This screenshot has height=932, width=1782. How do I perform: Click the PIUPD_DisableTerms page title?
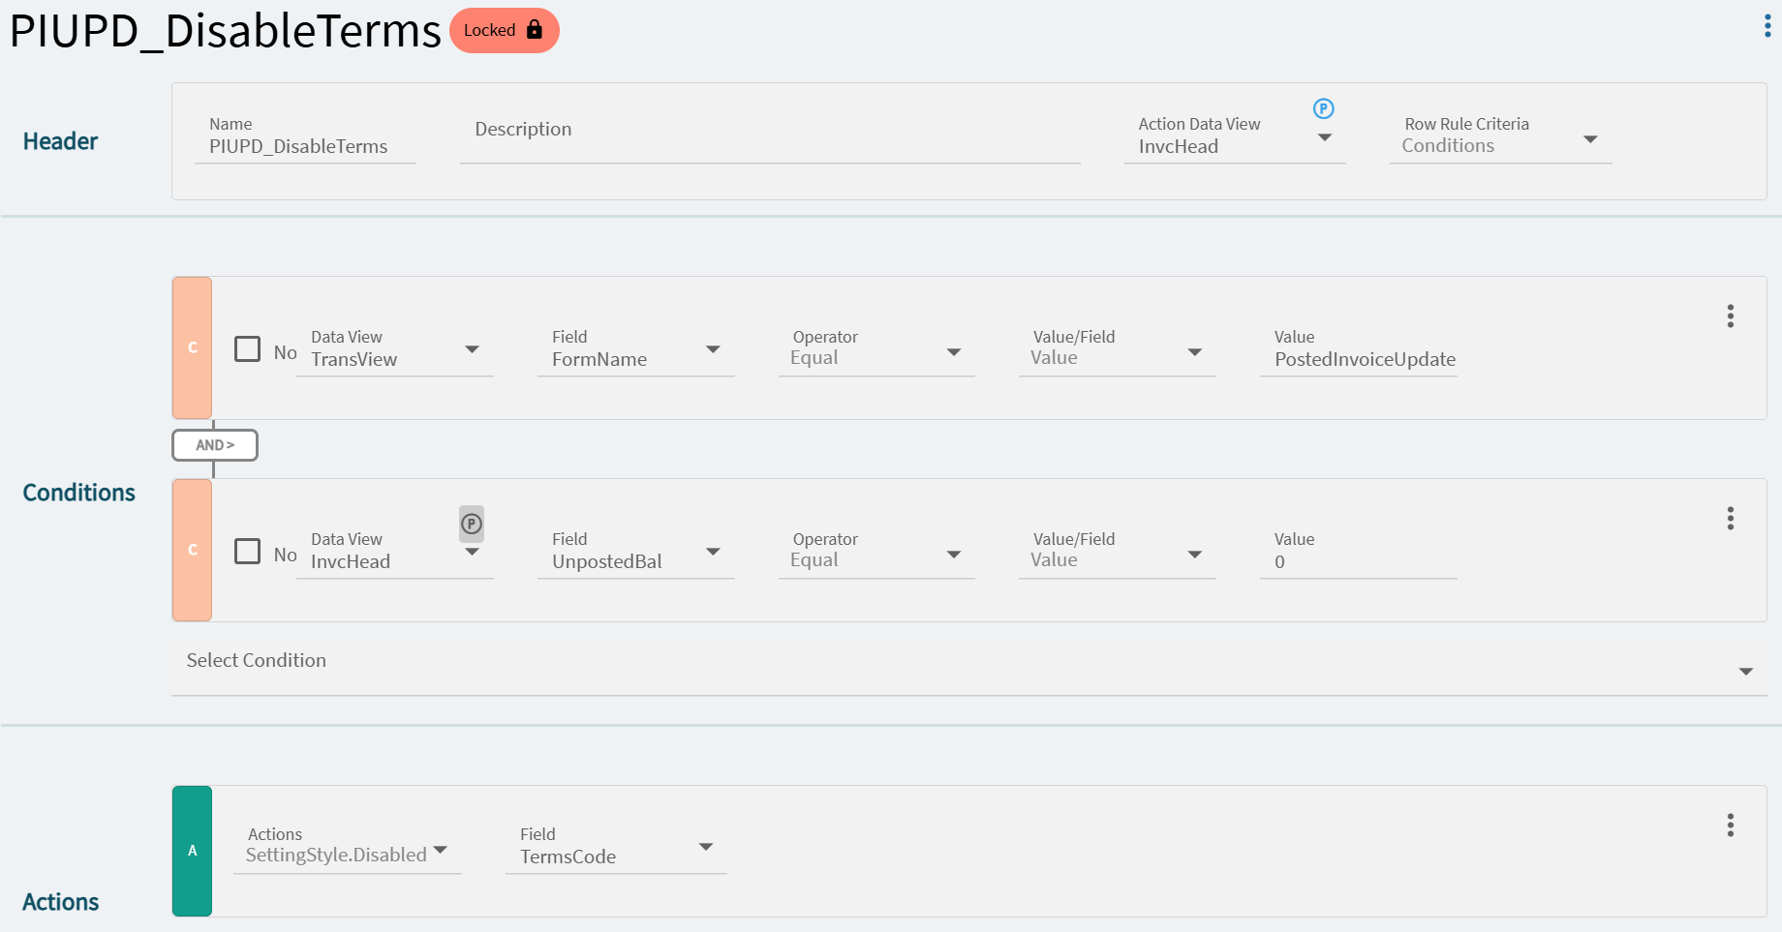coord(226,31)
